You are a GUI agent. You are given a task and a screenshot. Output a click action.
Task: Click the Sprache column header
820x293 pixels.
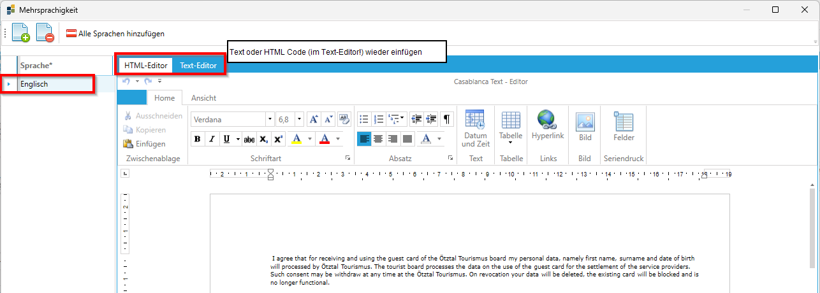[64, 65]
